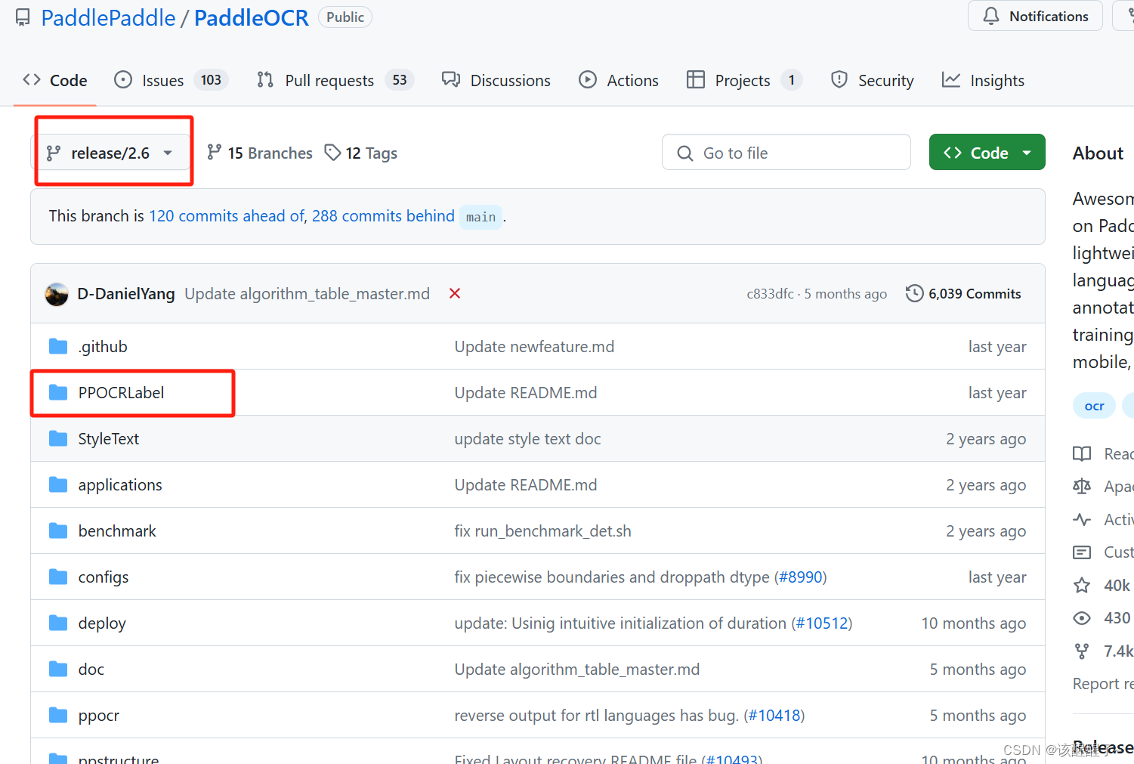
Task: Open pull request #10512 link
Action: click(x=821, y=623)
